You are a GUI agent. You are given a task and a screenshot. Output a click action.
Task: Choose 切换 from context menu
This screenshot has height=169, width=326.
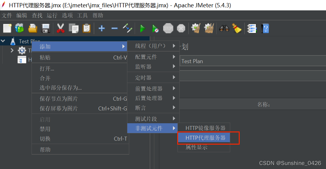click(79, 138)
